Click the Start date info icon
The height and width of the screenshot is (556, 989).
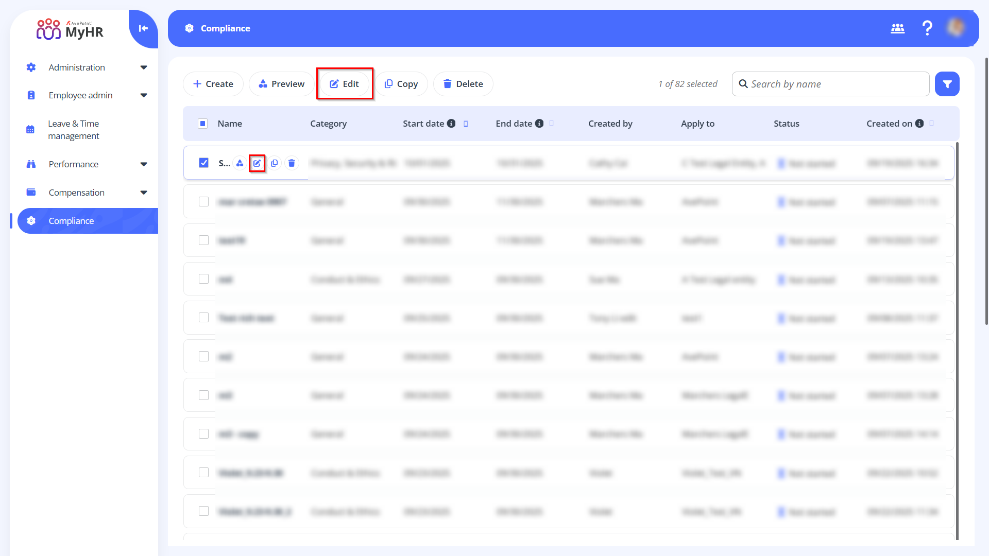(x=451, y=124)
